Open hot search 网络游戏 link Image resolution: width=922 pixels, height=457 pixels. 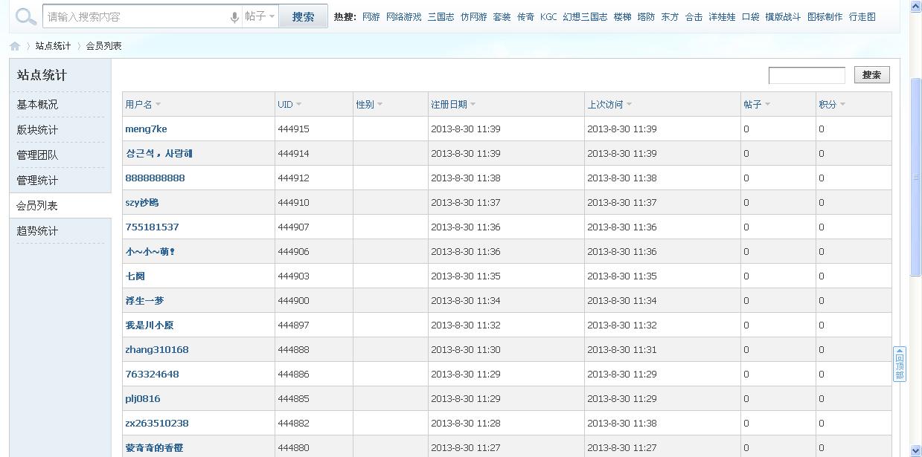click(404, 17)
